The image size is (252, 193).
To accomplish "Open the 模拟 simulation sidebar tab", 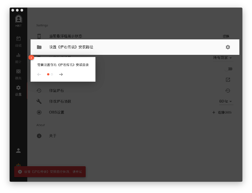I will click(18, 75).
